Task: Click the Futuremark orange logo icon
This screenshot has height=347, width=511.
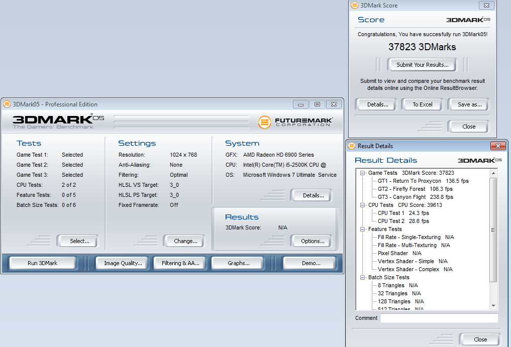Action: [x=264, y=122]
